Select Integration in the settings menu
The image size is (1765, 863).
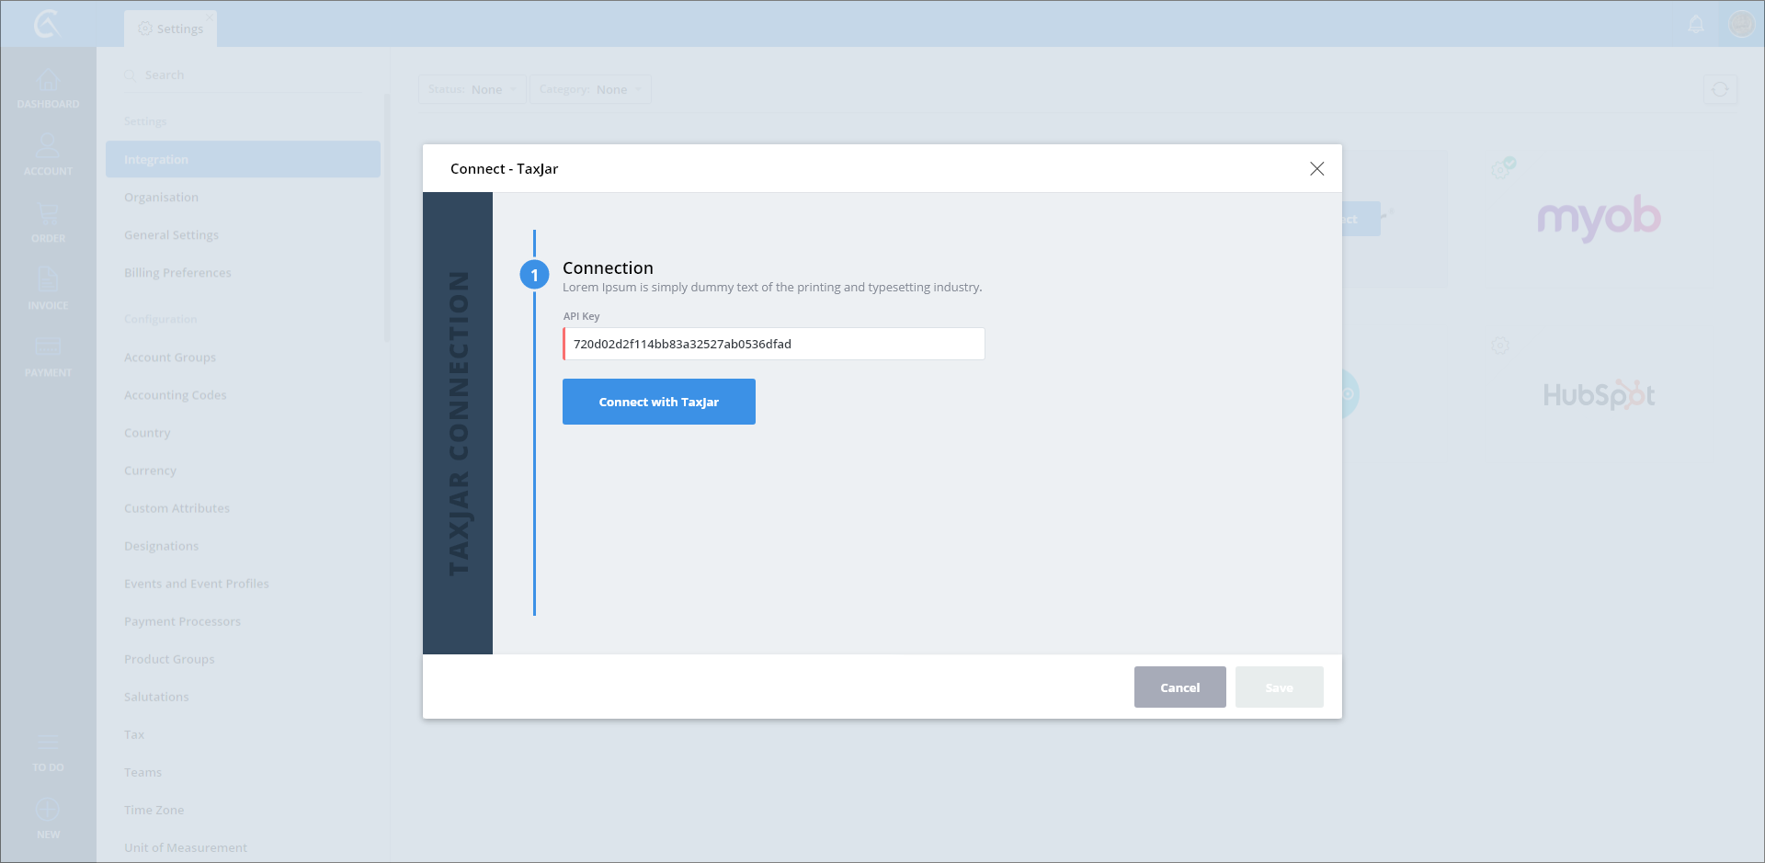(x=243, y=159)
